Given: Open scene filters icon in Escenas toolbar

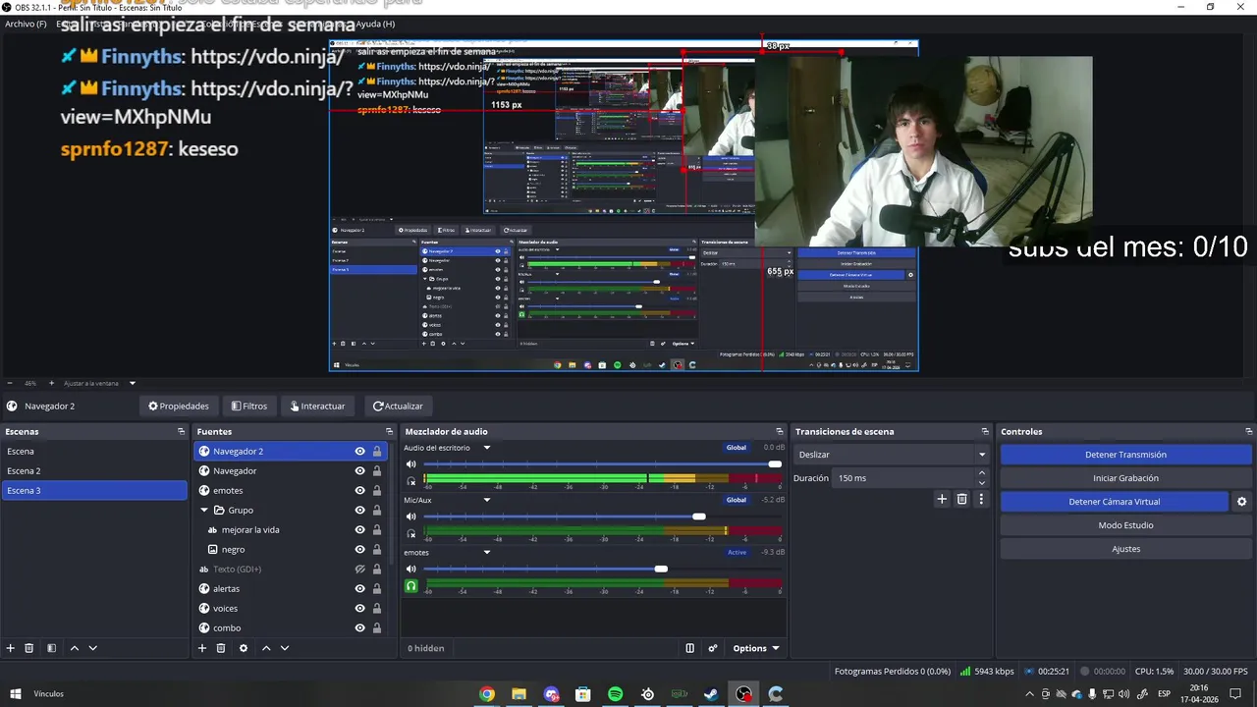Looking at the screenshot, I should coord(51,648).
